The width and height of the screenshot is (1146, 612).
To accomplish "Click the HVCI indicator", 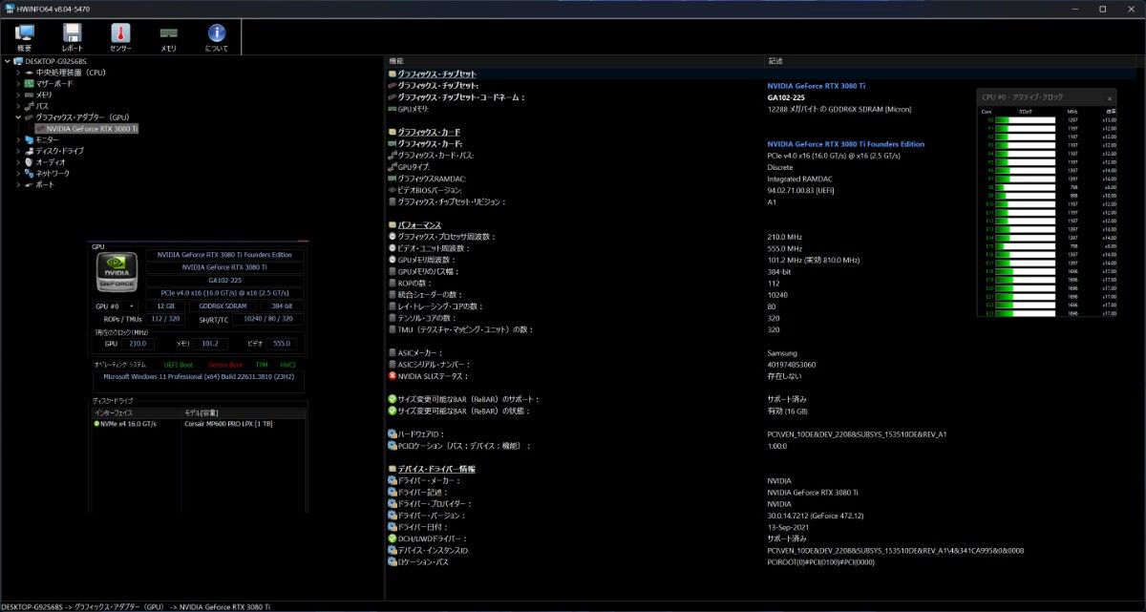I will pos(287,365).
